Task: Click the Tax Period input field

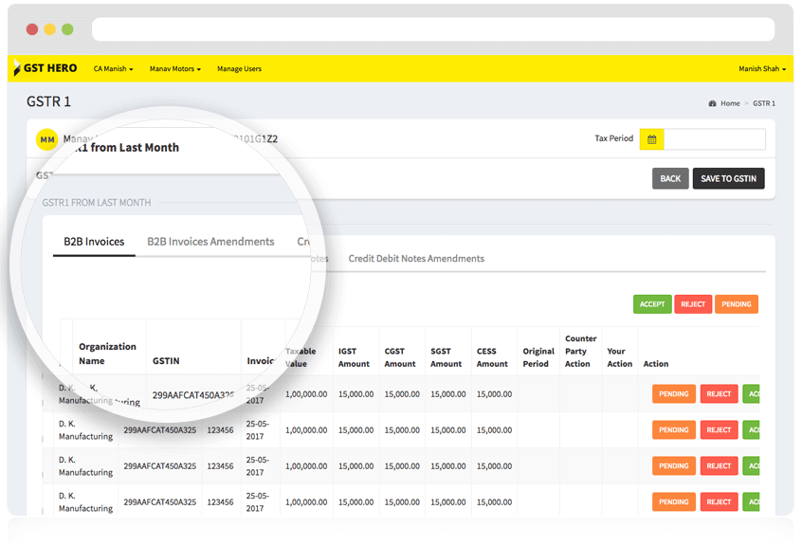Action: [715, 139]
